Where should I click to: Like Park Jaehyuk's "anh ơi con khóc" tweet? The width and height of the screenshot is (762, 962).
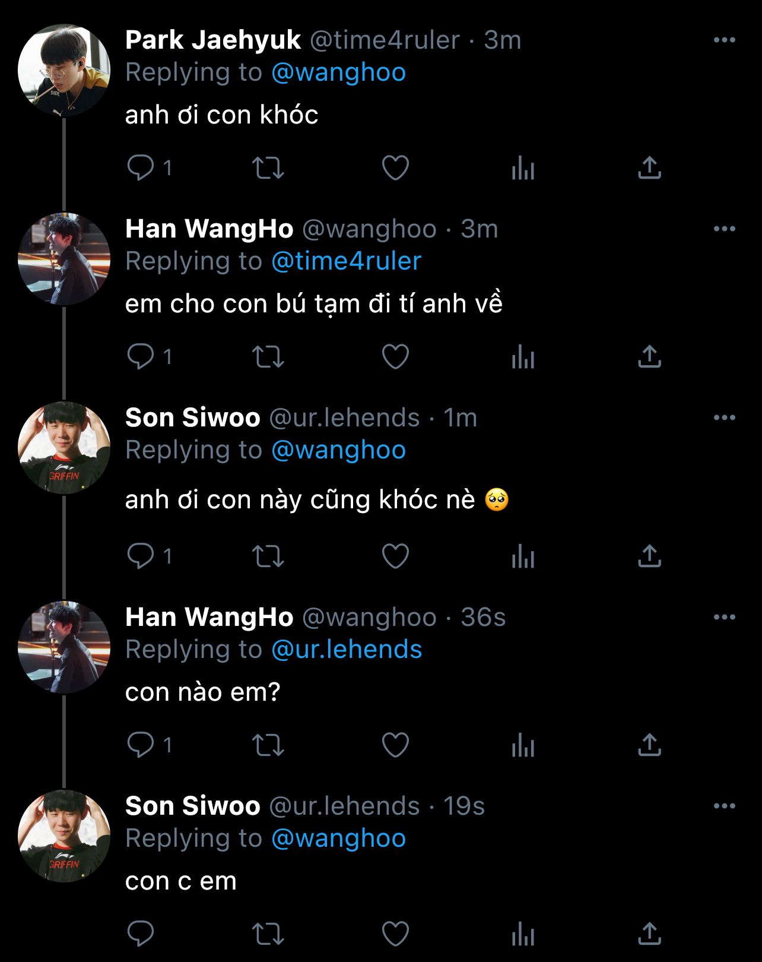point(395,168)
